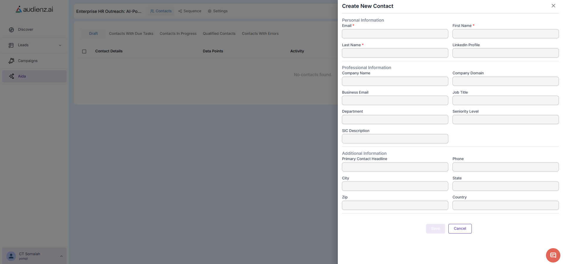Click the Sequence tab branch icon

180,11
